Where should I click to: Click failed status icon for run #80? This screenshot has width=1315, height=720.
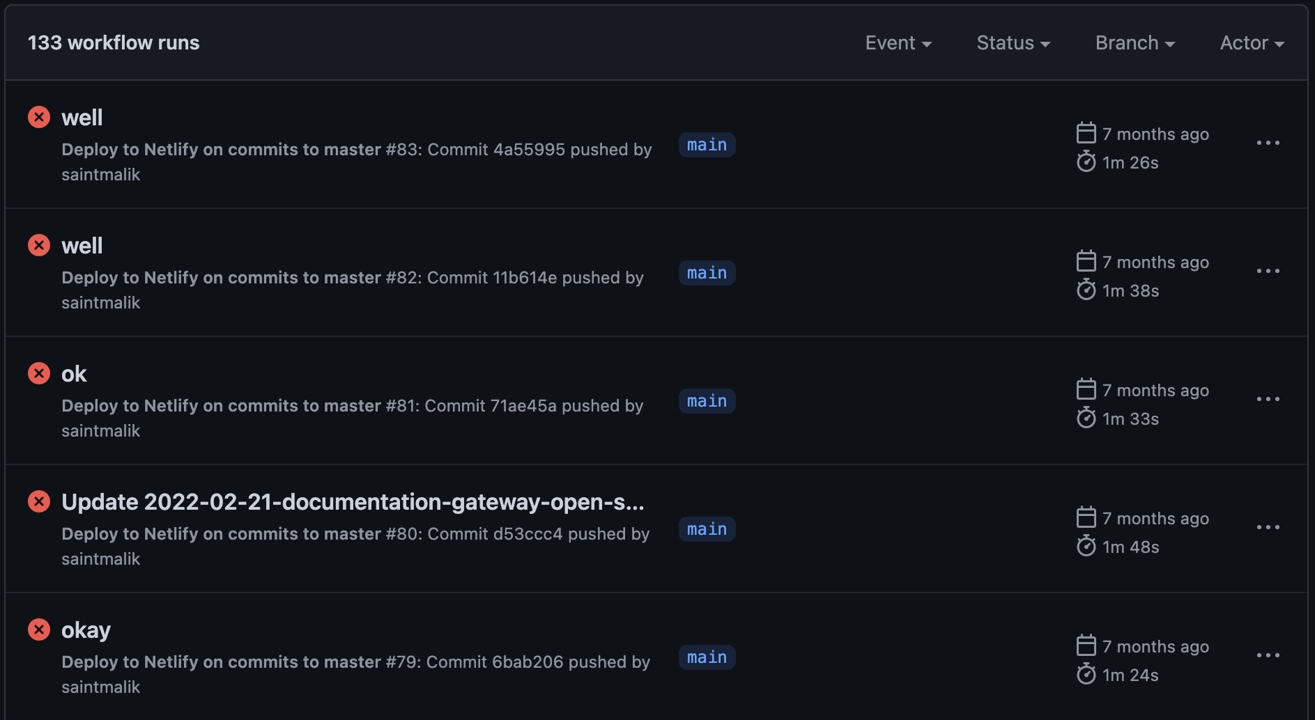pos(39,501)
